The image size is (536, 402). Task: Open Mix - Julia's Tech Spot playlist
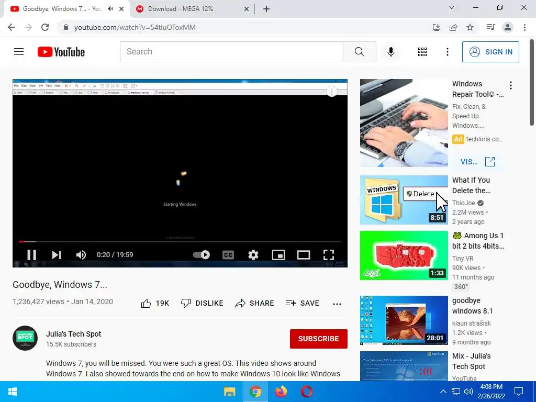472,361
